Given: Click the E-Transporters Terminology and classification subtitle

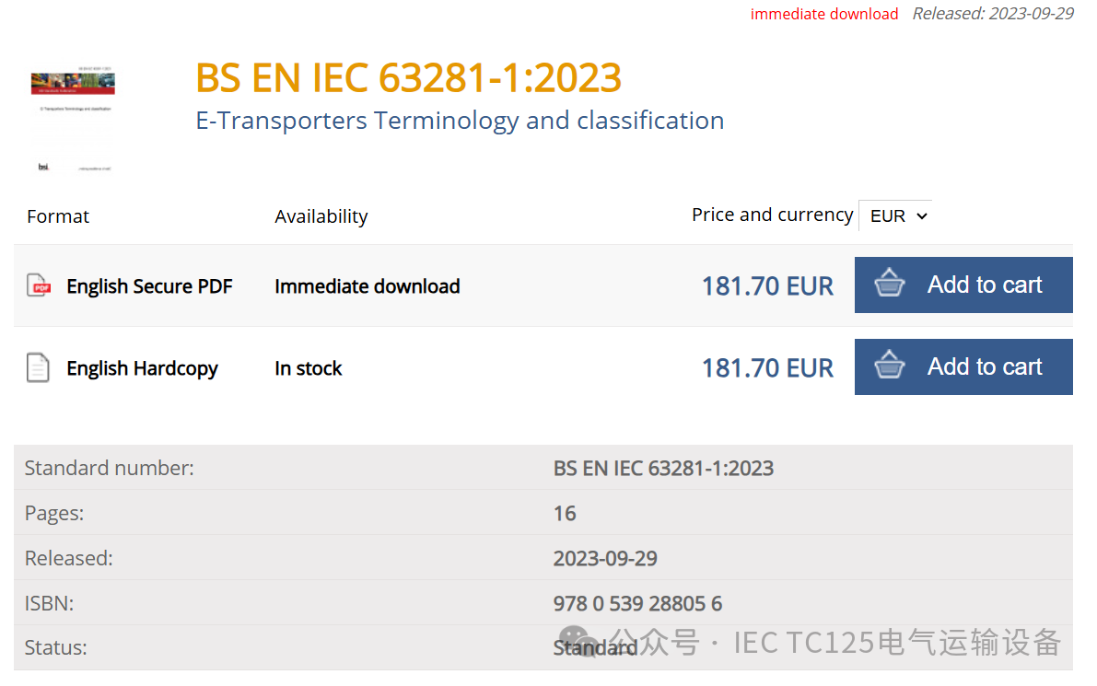Looking at the screenshot, I should click(460, 121).
